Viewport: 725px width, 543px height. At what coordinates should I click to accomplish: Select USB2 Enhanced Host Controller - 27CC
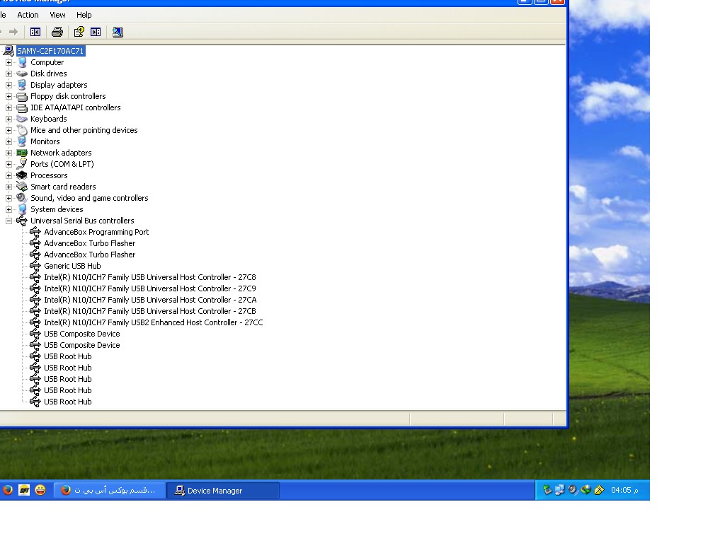[153, 322]
